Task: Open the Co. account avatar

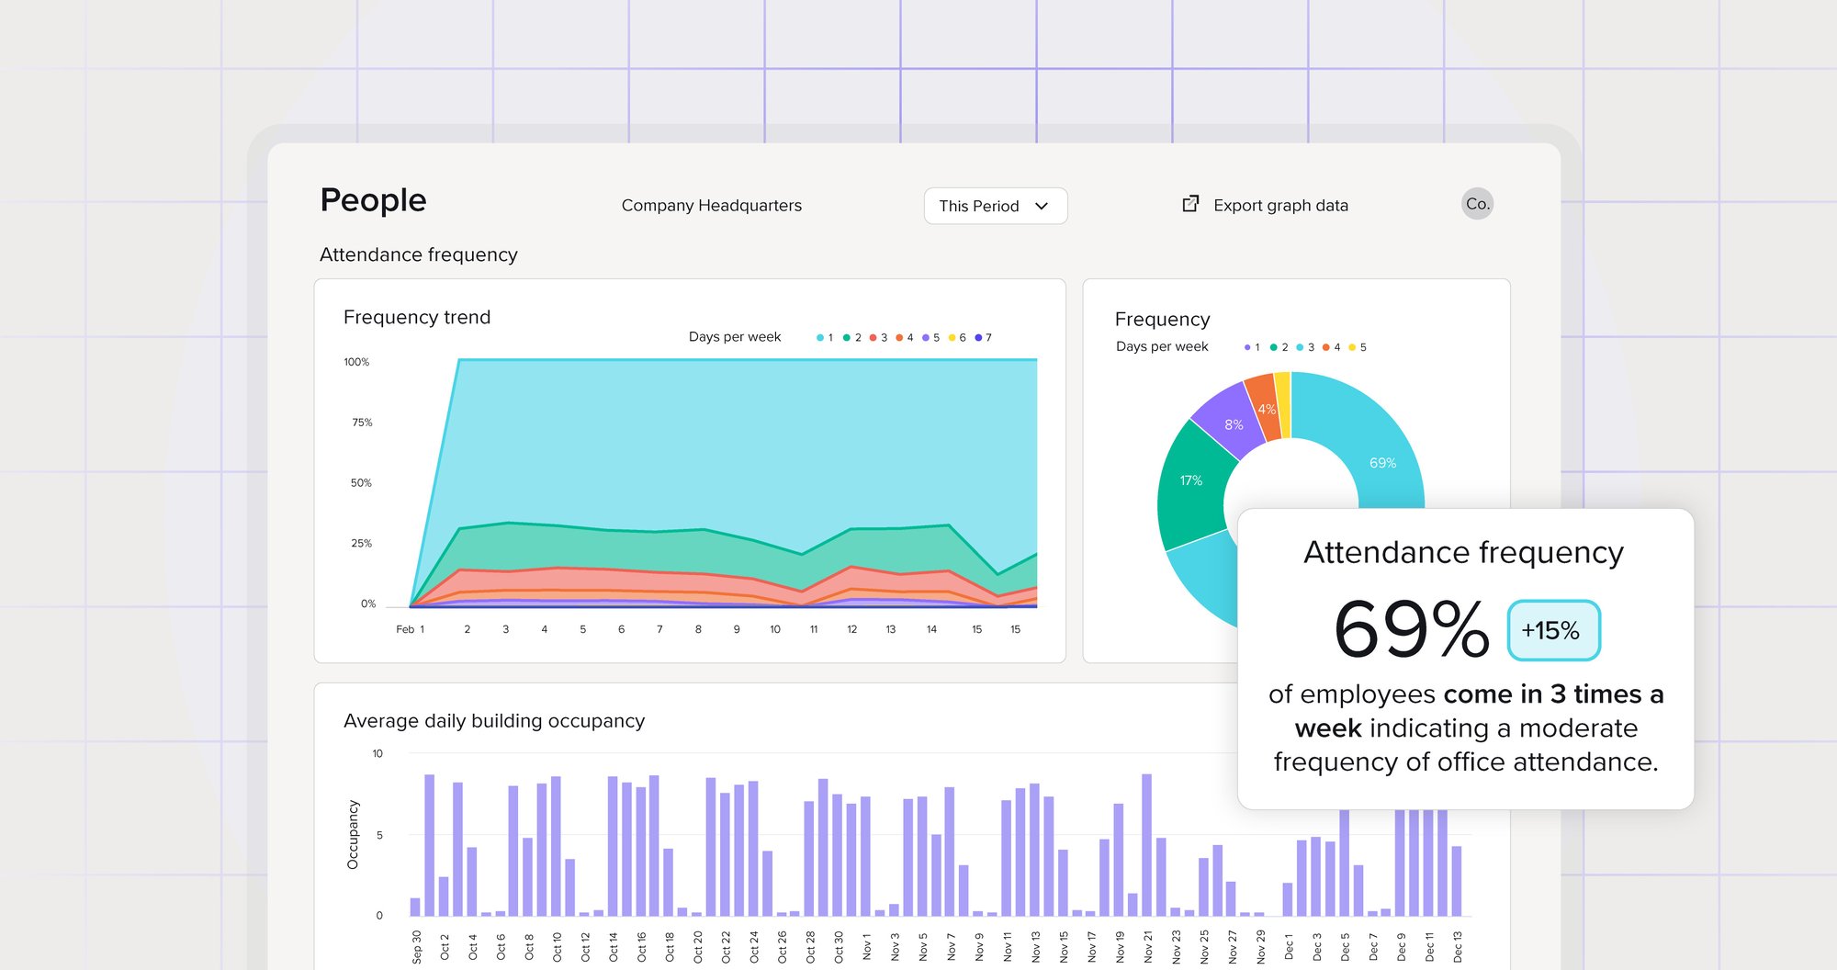Action: coord(1477,204)
